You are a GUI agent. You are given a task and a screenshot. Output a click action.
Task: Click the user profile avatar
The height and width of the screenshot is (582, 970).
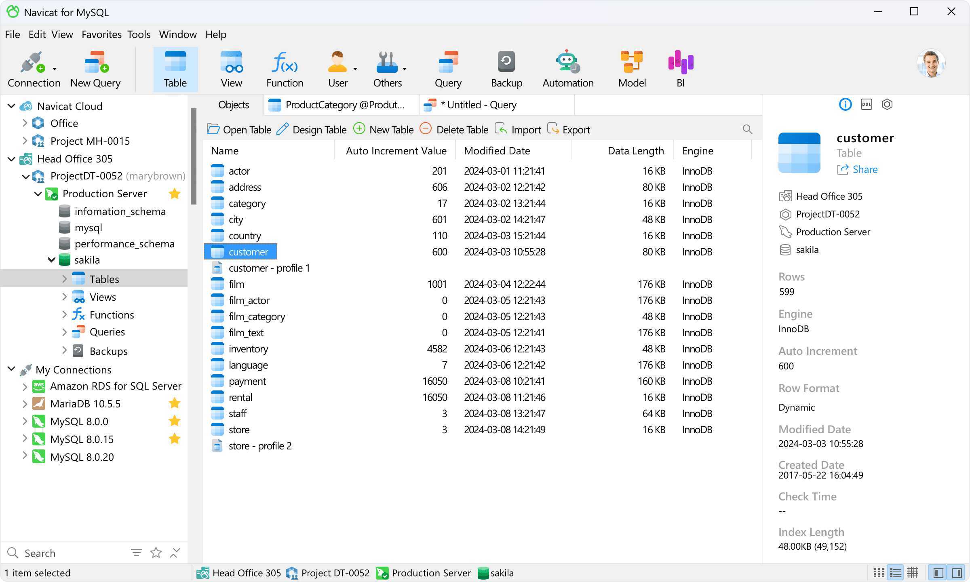931,64
